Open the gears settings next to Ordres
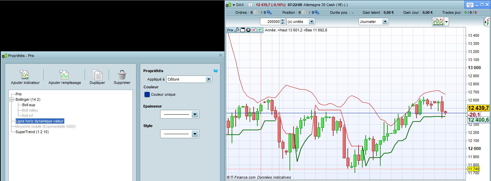The height and width of the screenshot is (181, 491). [x=269, y=12]
